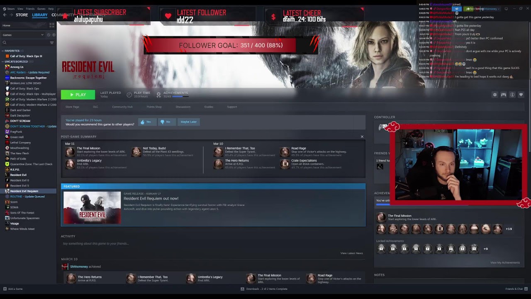Open game info icon
531x299 pixels.
(512, 95)
